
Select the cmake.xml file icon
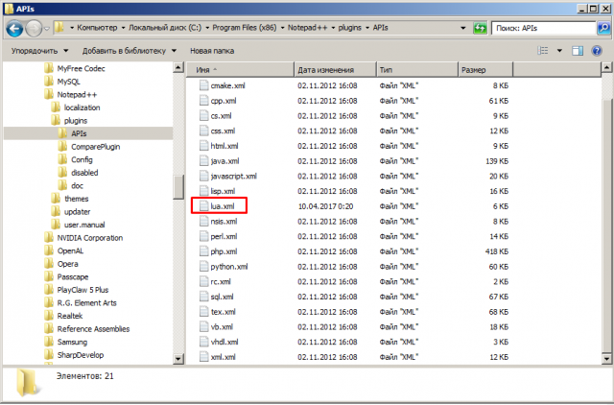pyautogui.click(x=202, y=85)
